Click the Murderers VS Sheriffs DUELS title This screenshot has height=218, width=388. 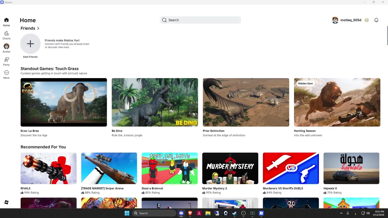(283, 188)
